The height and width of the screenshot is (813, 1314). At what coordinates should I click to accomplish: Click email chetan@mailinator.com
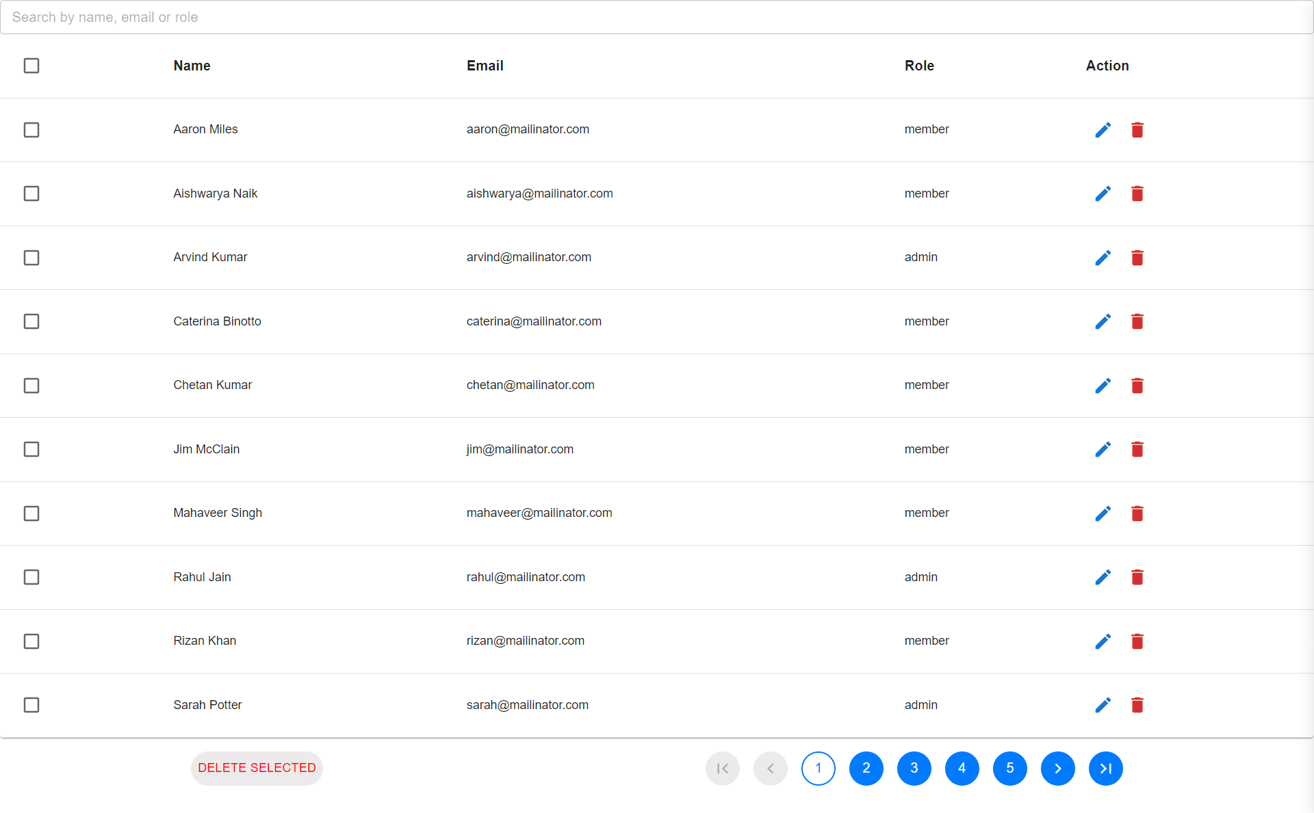(530, 385)
